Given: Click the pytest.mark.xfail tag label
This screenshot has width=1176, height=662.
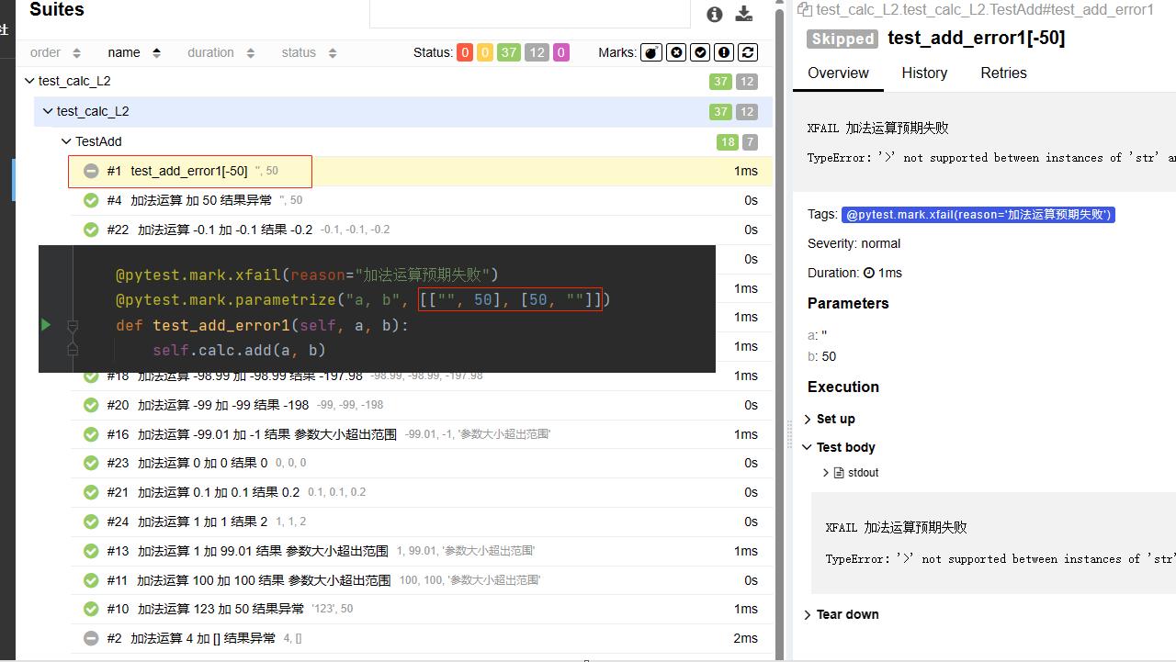Looking at the screenshot, I should pos(978,215).
